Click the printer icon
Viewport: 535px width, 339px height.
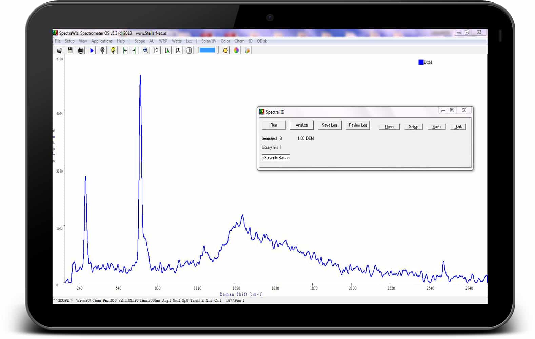point(81,51)
